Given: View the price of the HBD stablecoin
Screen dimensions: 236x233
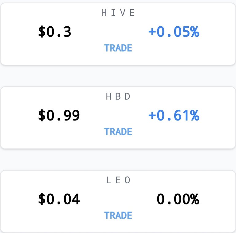Looking at the screenshot, I should [59, 115].
